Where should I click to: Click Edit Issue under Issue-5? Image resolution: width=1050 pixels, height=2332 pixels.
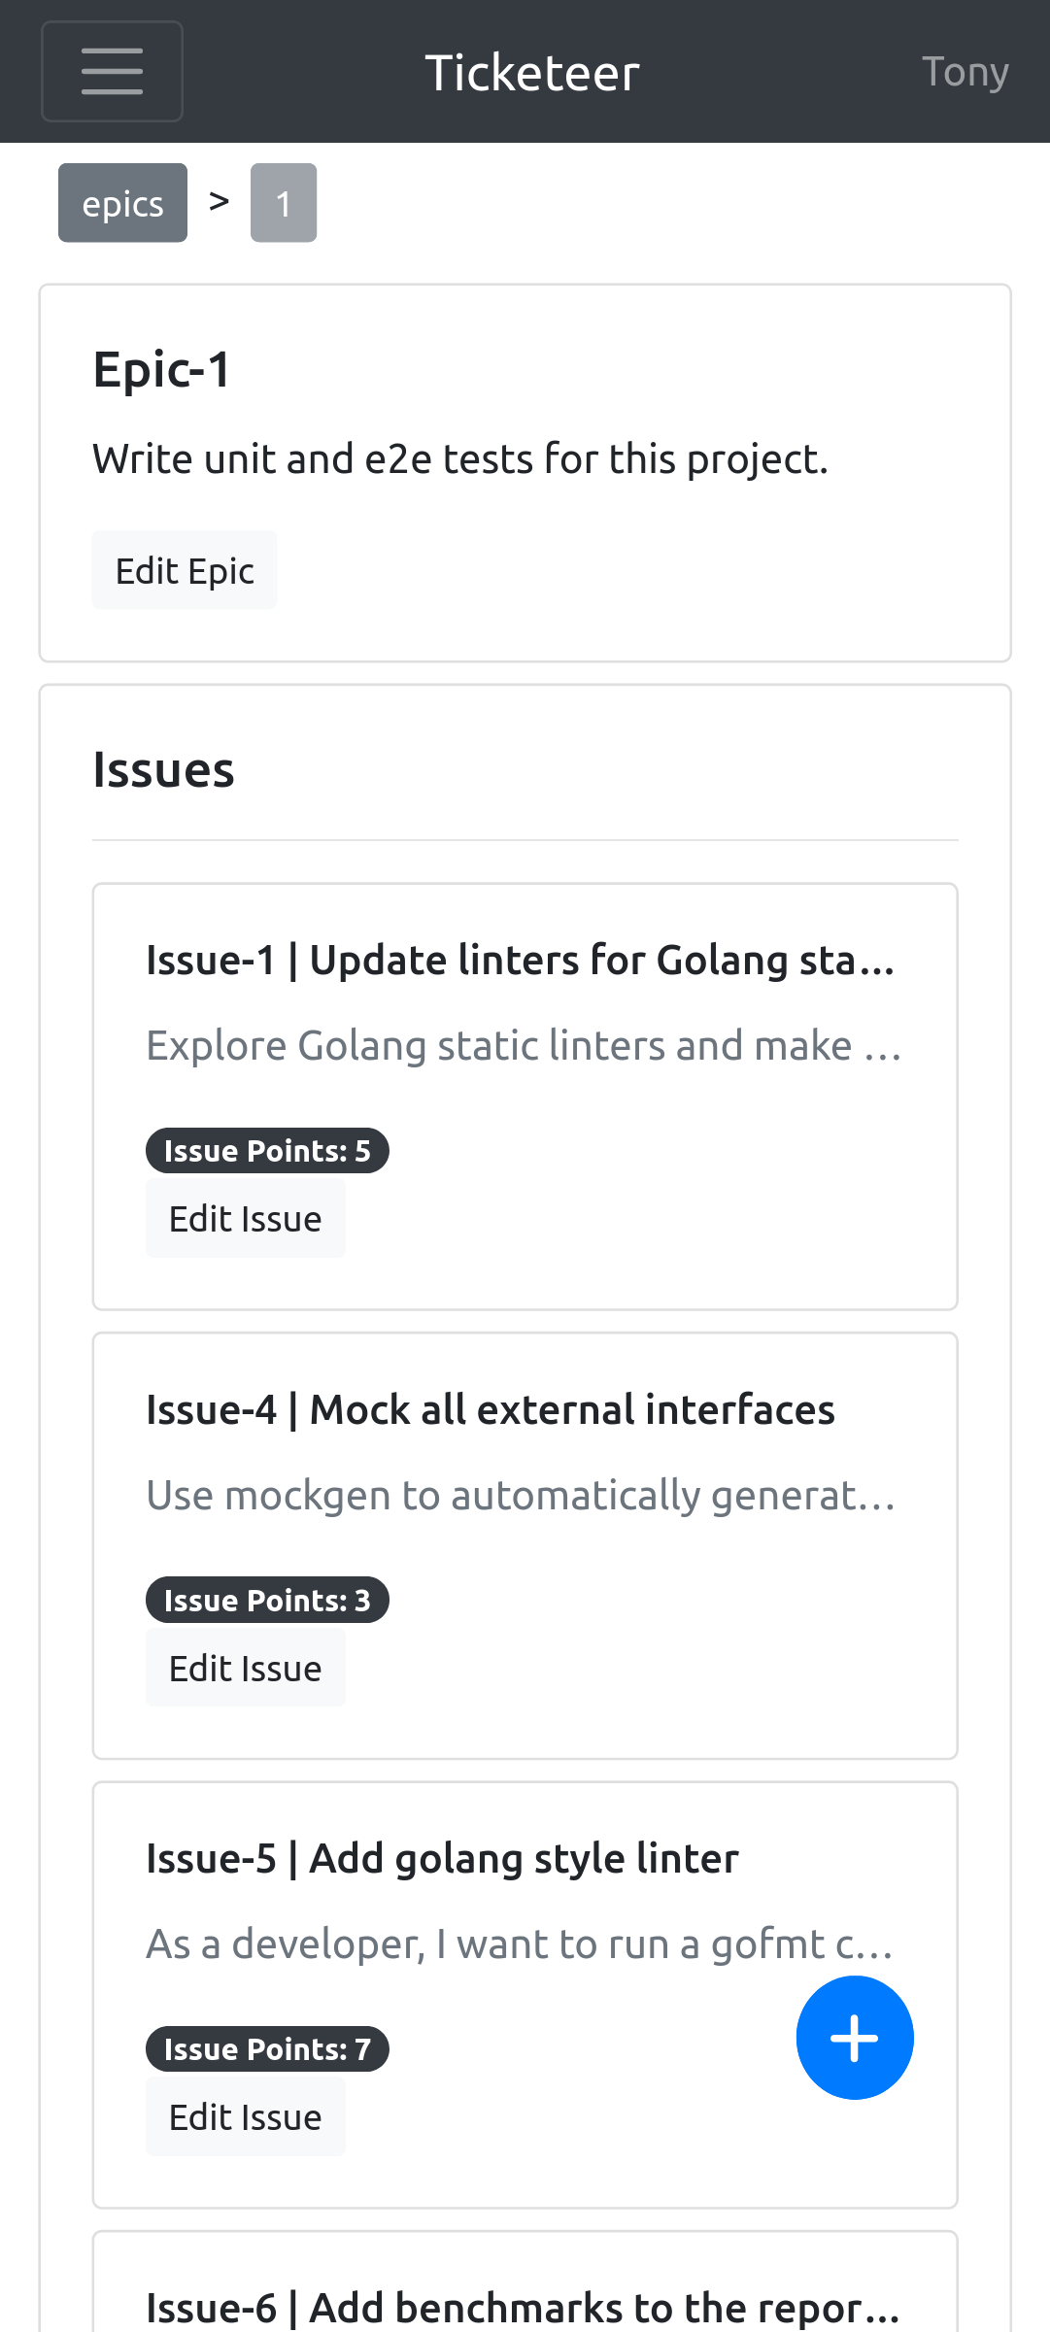coord(245,2117)
